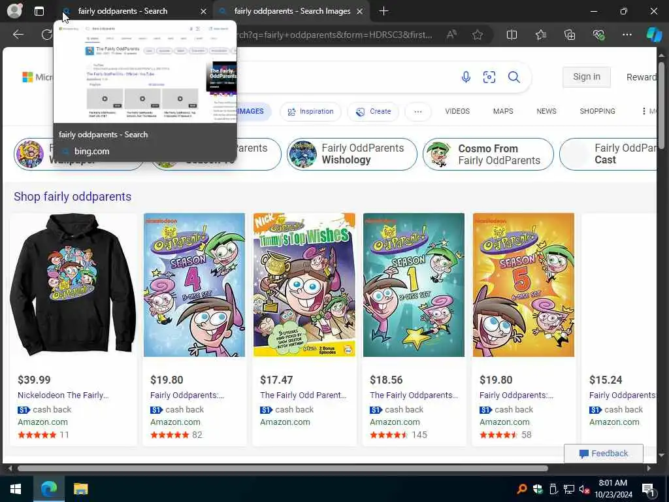Open the notification center icon
This screenshot has height=502, width=669.
point(647,490)
